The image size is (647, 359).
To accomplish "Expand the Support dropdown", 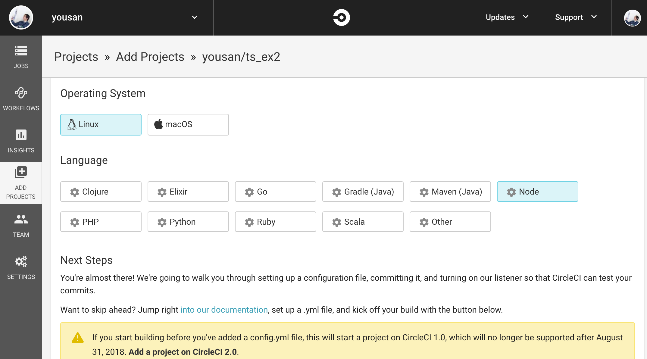I will click(575, 17).
